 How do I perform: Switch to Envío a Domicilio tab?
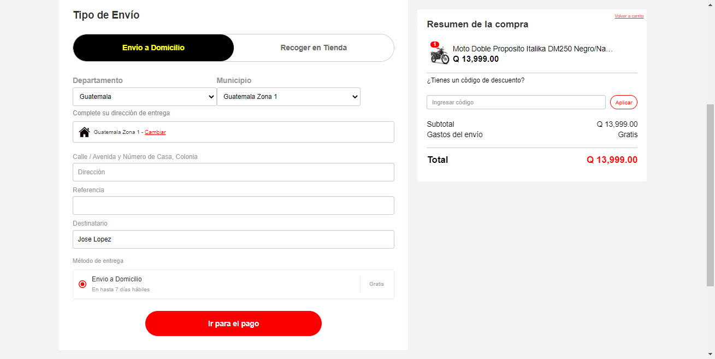[153, 48]
